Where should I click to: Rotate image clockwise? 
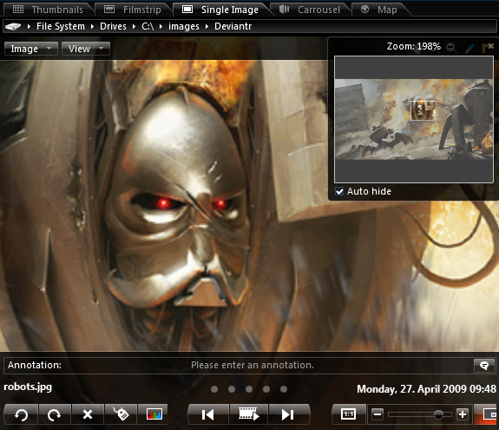55,414
